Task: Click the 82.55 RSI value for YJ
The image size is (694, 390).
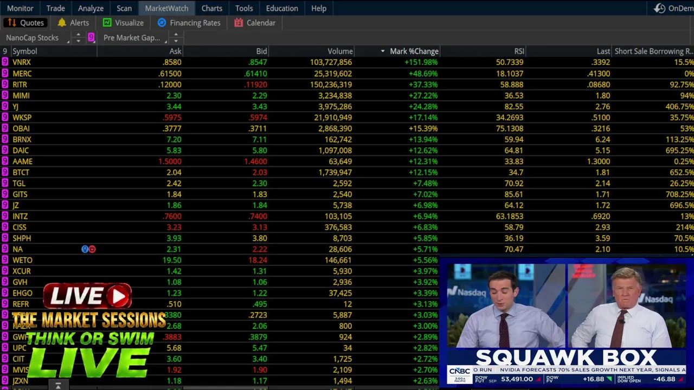Action: [514, 106]
